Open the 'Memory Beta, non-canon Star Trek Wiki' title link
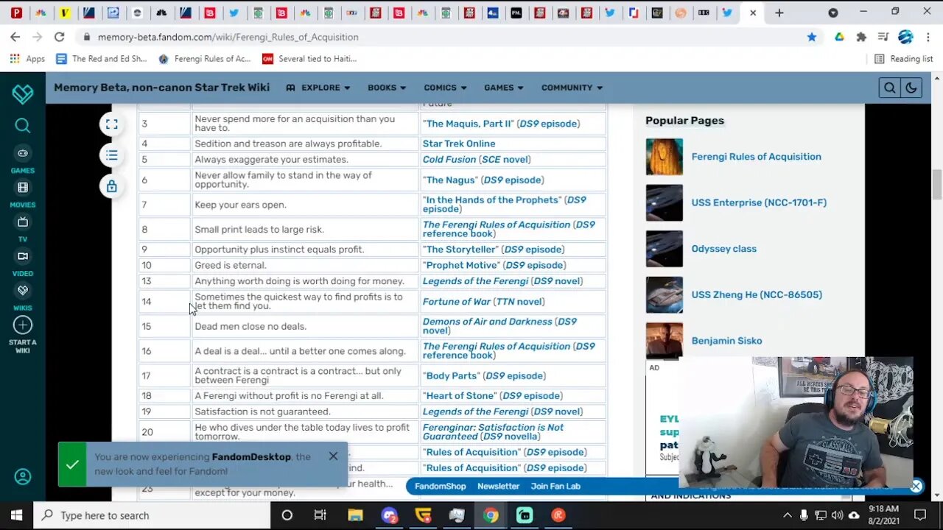The height and width of the screenshot is (530, 943). 162,88
